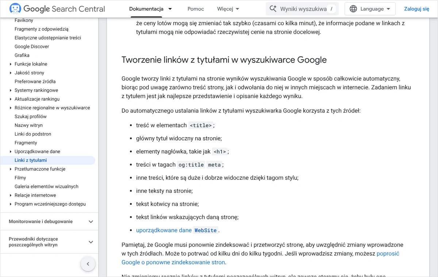Expand Systemy rankingowe tree arrow
This screenshot has width=438, height=277.
tap(11, 90)
